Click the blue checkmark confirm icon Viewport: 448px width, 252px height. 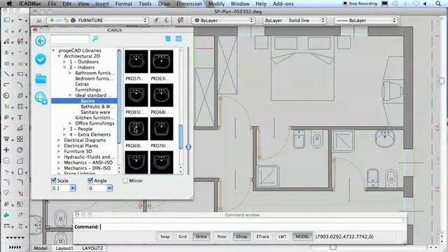[41, 59]
